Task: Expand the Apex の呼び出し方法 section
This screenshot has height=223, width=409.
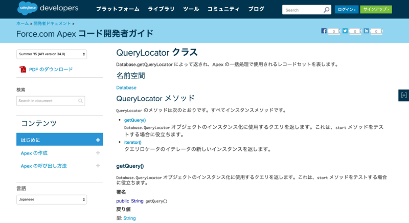Action: pos(98,166)
